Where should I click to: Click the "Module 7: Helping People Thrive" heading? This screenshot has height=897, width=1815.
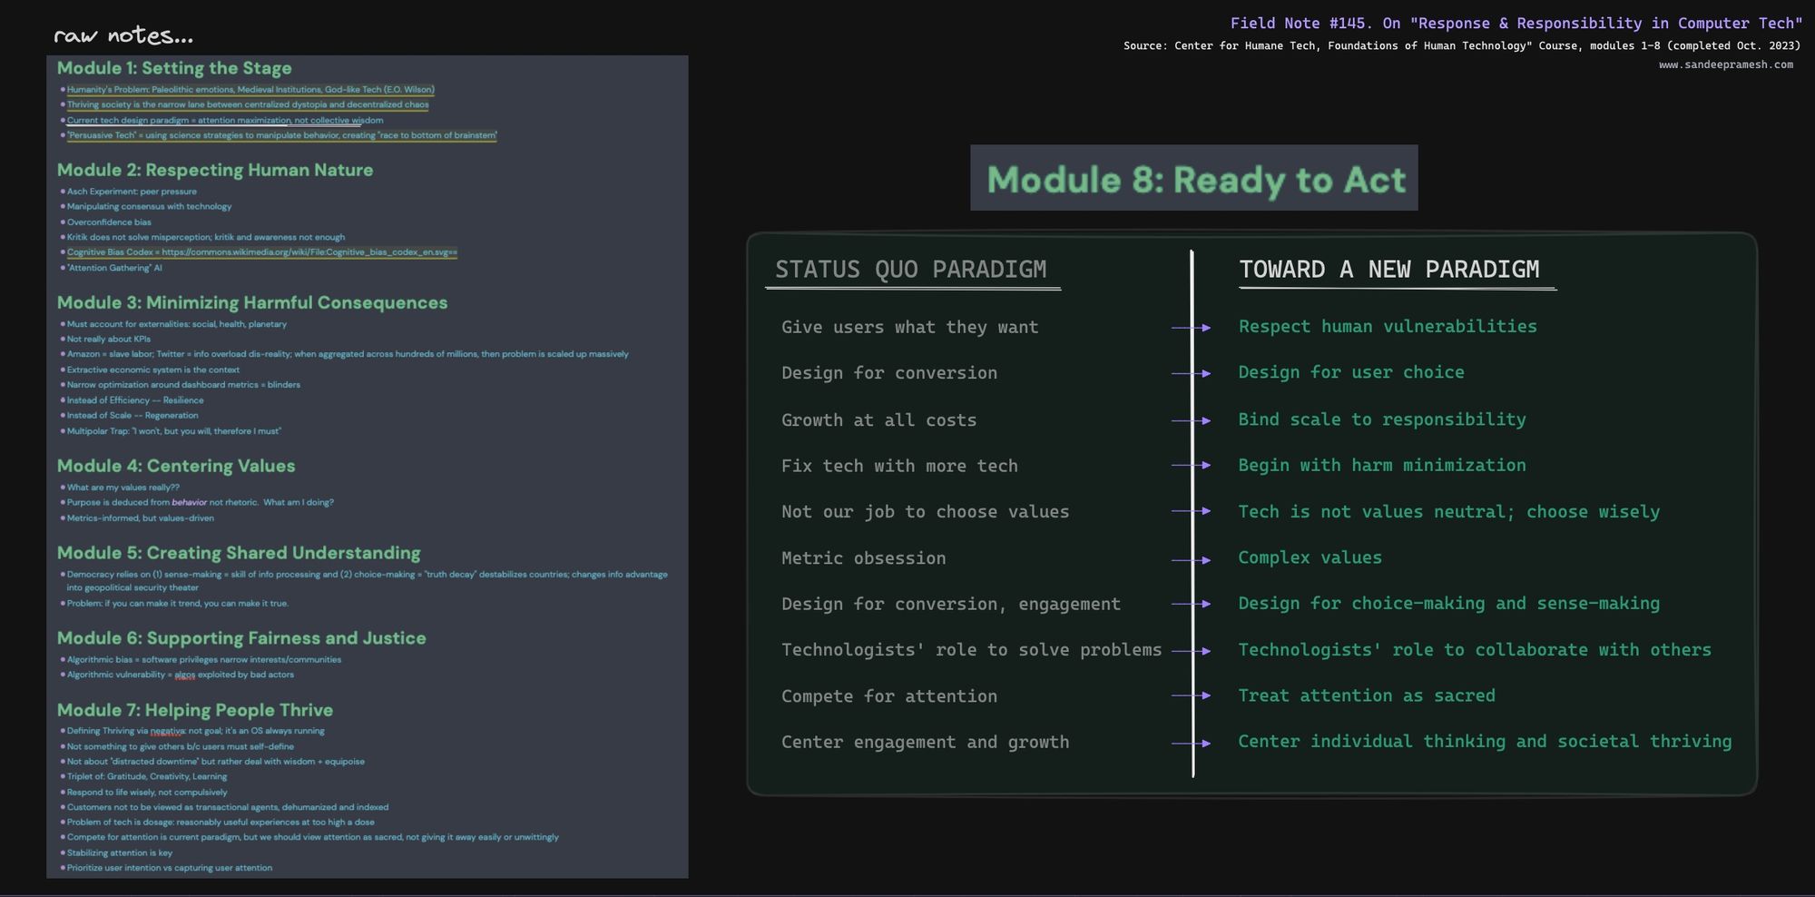(194, 710)
